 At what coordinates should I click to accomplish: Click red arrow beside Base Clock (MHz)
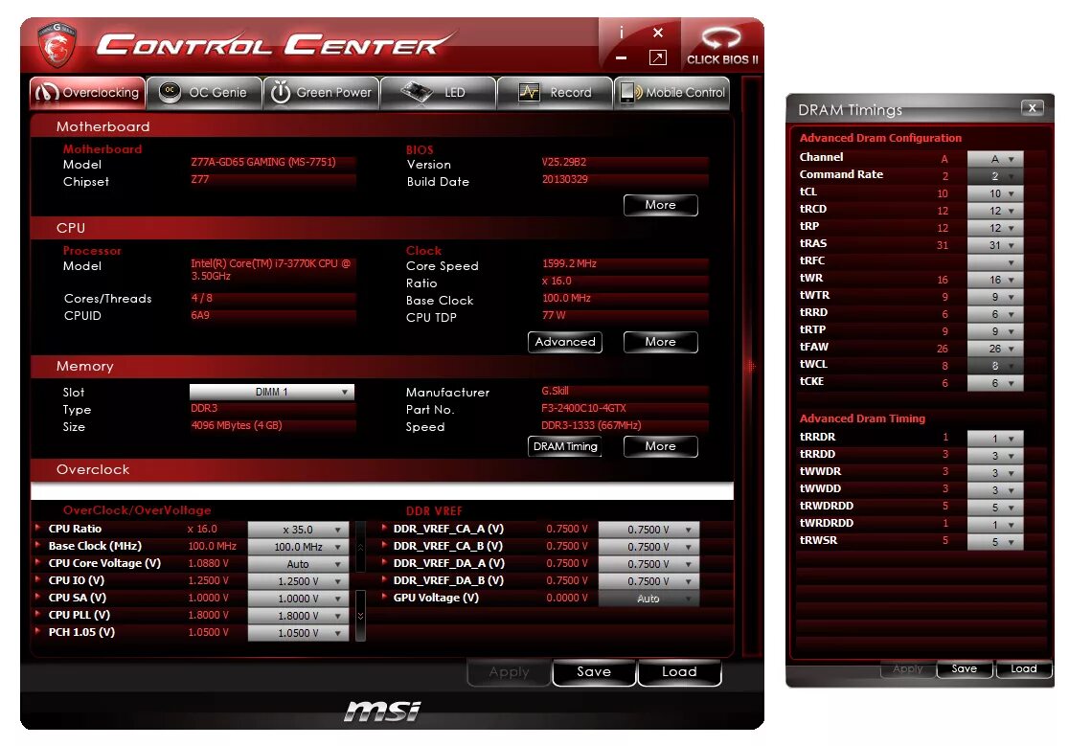(37, 544)
